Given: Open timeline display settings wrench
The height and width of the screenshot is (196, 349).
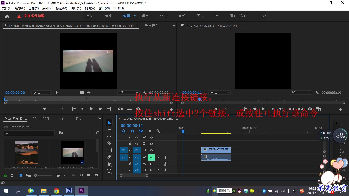Looking at the screenshot, I should pyautogui.click(x=158, y=131).
